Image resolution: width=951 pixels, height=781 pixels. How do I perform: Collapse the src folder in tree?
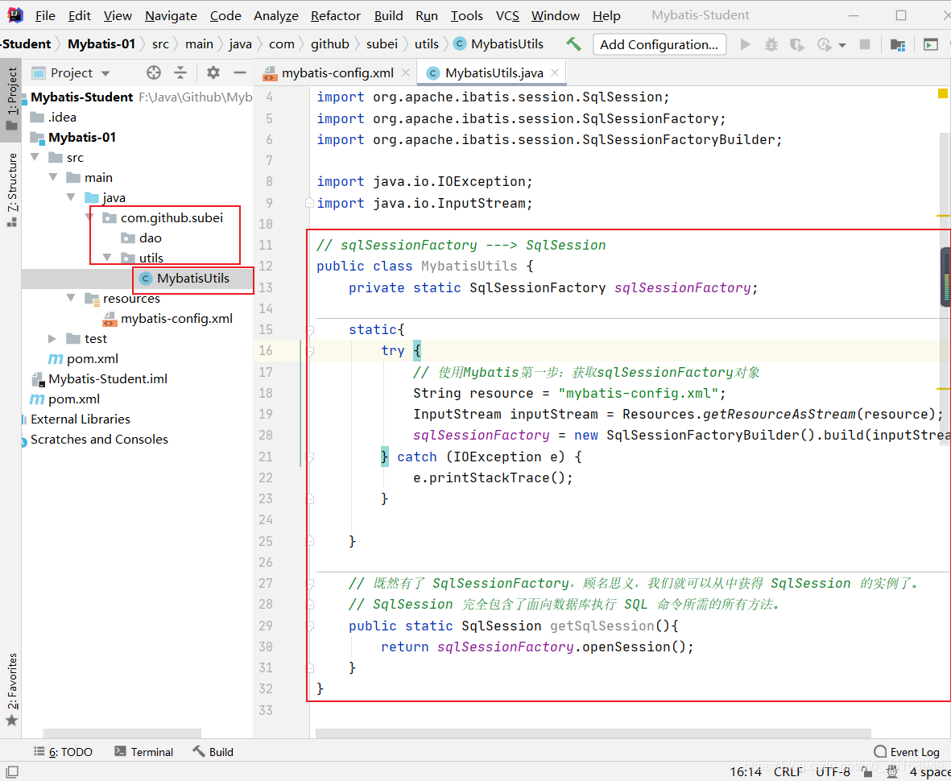click(x=35, y=158)
